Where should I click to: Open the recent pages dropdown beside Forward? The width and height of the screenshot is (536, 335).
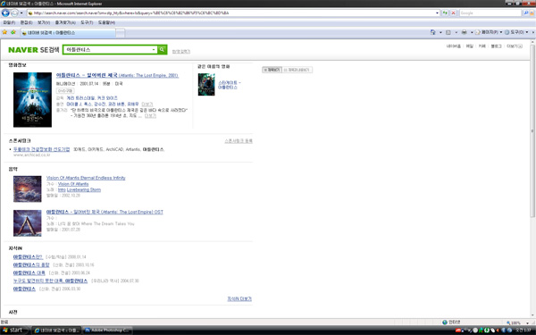click(21, 13)
